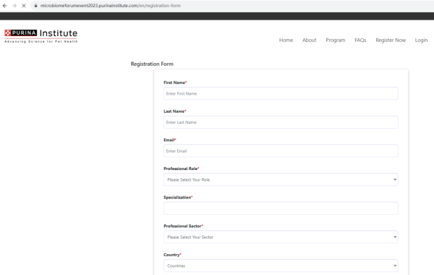The image size is (434, 275).
Task: Stop page loading with X icon
Action: [24, 6]
